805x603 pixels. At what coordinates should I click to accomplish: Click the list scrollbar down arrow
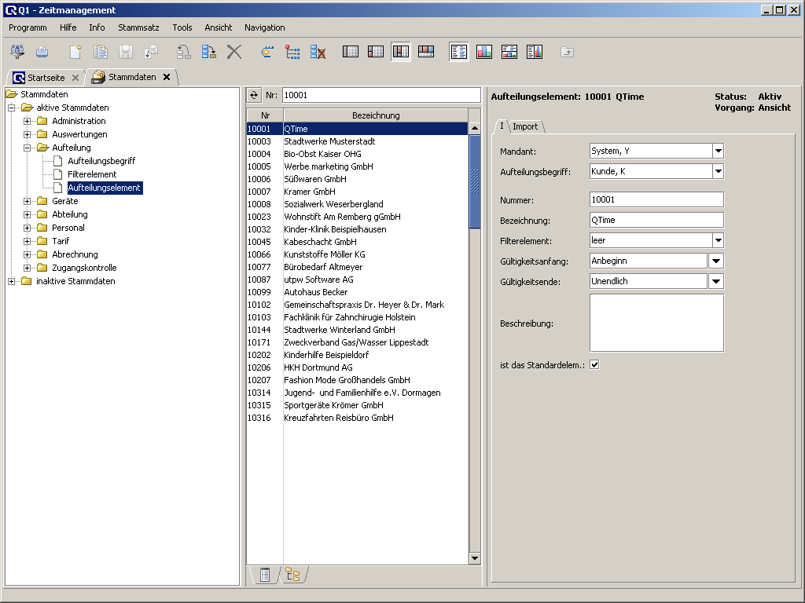tap(474, 558)
